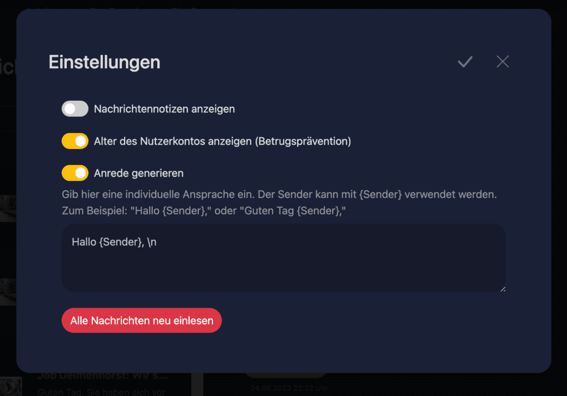Turn off the Anrede generieren switch
Screen dimensions: 567x396
click(75, 173)
